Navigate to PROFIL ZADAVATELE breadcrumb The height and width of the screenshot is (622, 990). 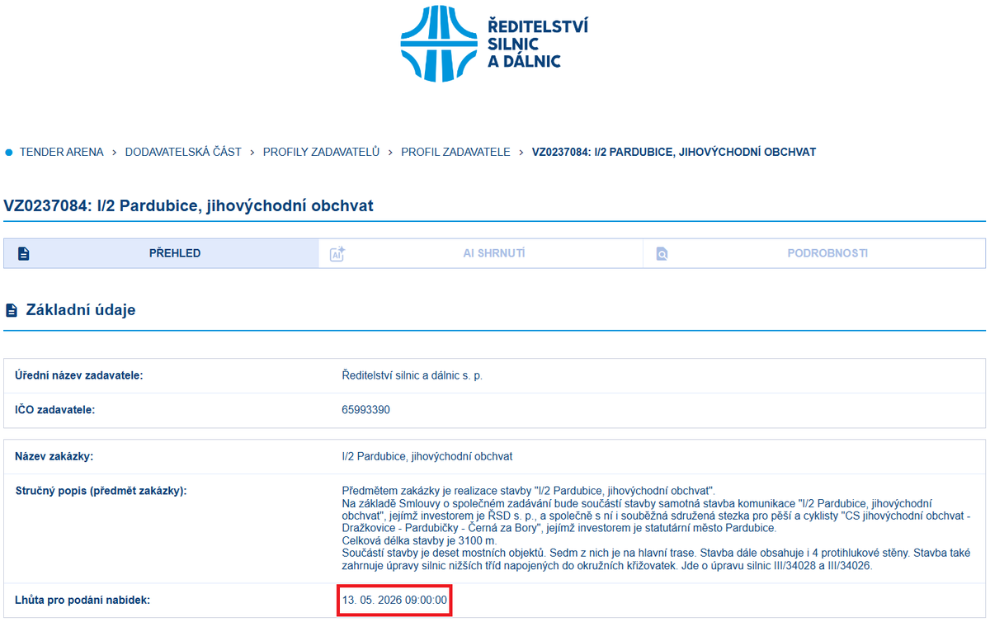[455, 152]
